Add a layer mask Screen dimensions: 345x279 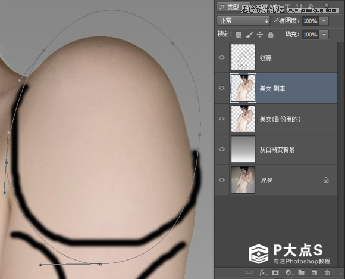coord(275,273)
